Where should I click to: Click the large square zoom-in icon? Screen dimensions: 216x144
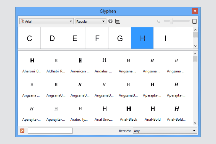[x=194, y=21]
